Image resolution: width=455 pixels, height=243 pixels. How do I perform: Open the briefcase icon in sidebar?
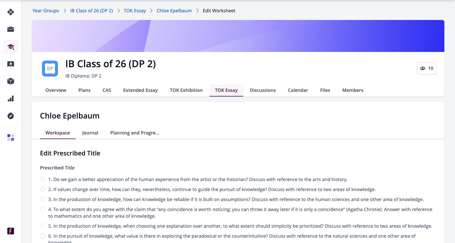(11, 29)
